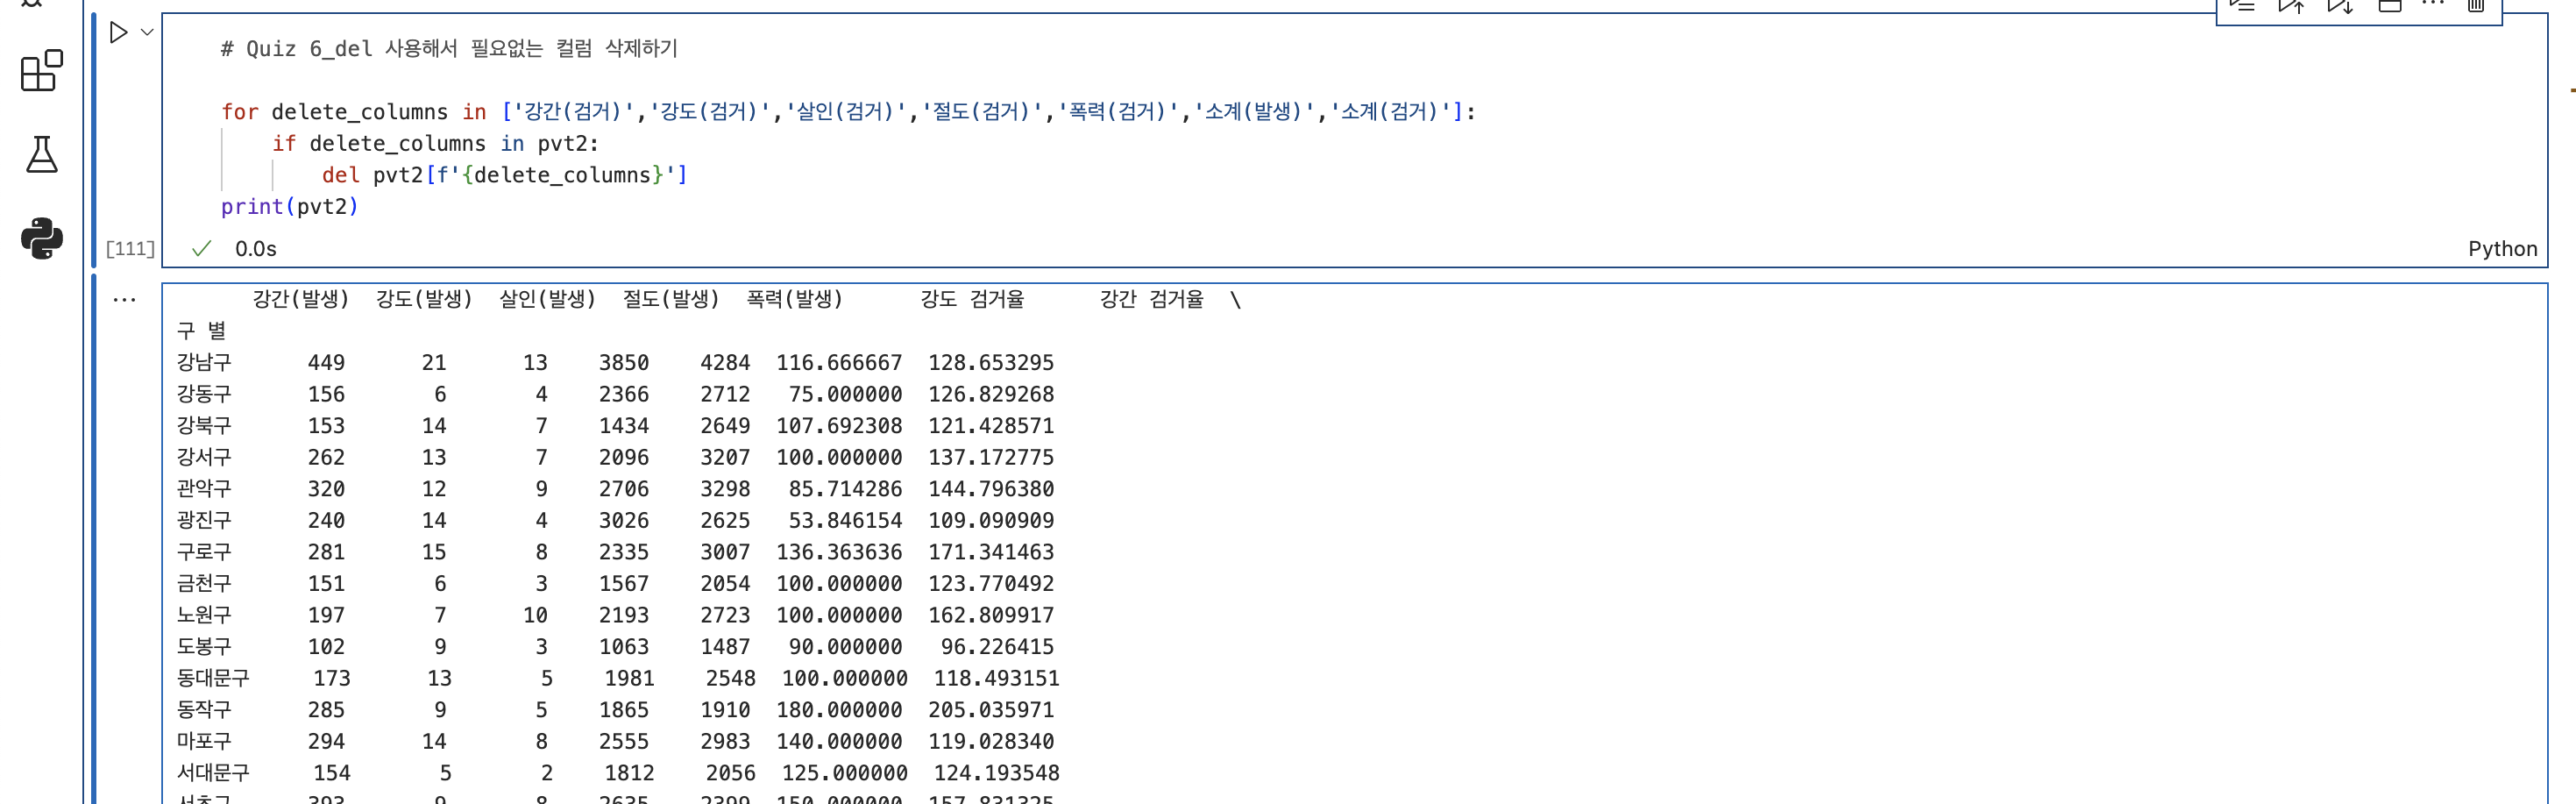Viewport: 2576px width, 804px height.
Task: Click the 0.0s execution time
Action: point(256,249)
